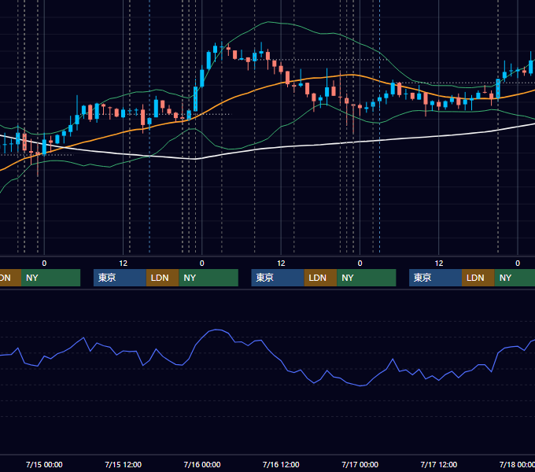The image size is (535, 472).
Task: Select the 7/18 00:00 date label
Action: pyautogui.click(x=517, y=464)
